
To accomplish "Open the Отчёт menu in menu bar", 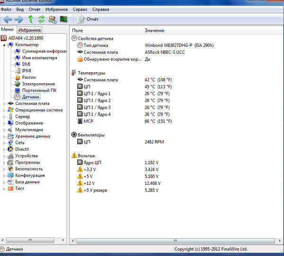I will 35,9.
